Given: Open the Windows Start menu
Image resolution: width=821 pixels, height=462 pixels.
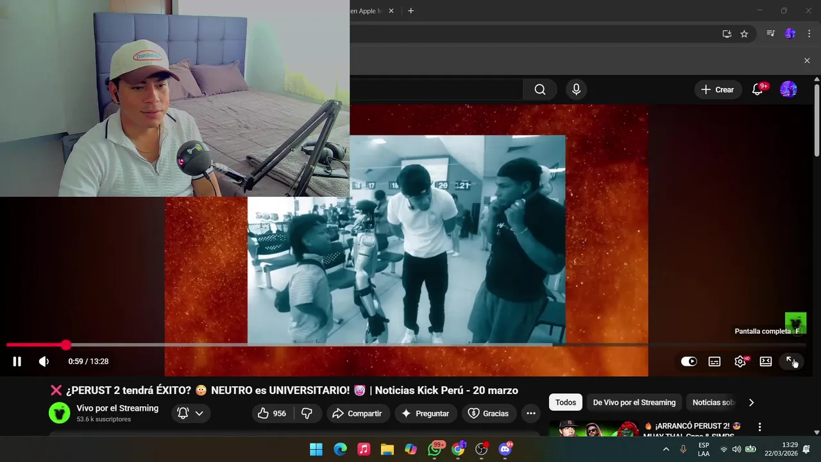Looking at the screenshot, I should tap(316, 449).
